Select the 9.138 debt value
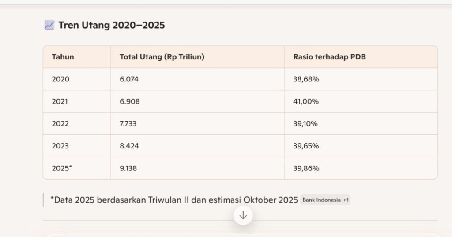Image resolution: width=452 pixels, height=237 pixels. coord(129,168)
